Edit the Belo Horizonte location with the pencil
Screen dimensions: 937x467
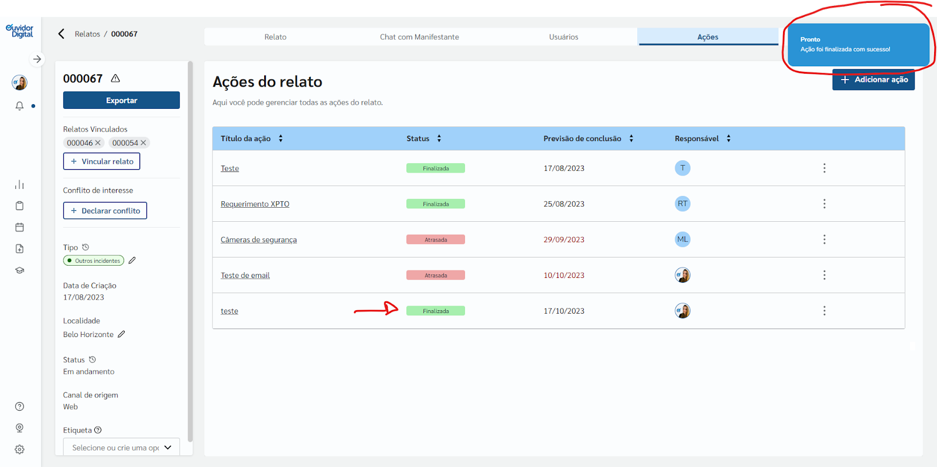coord(121,334)
